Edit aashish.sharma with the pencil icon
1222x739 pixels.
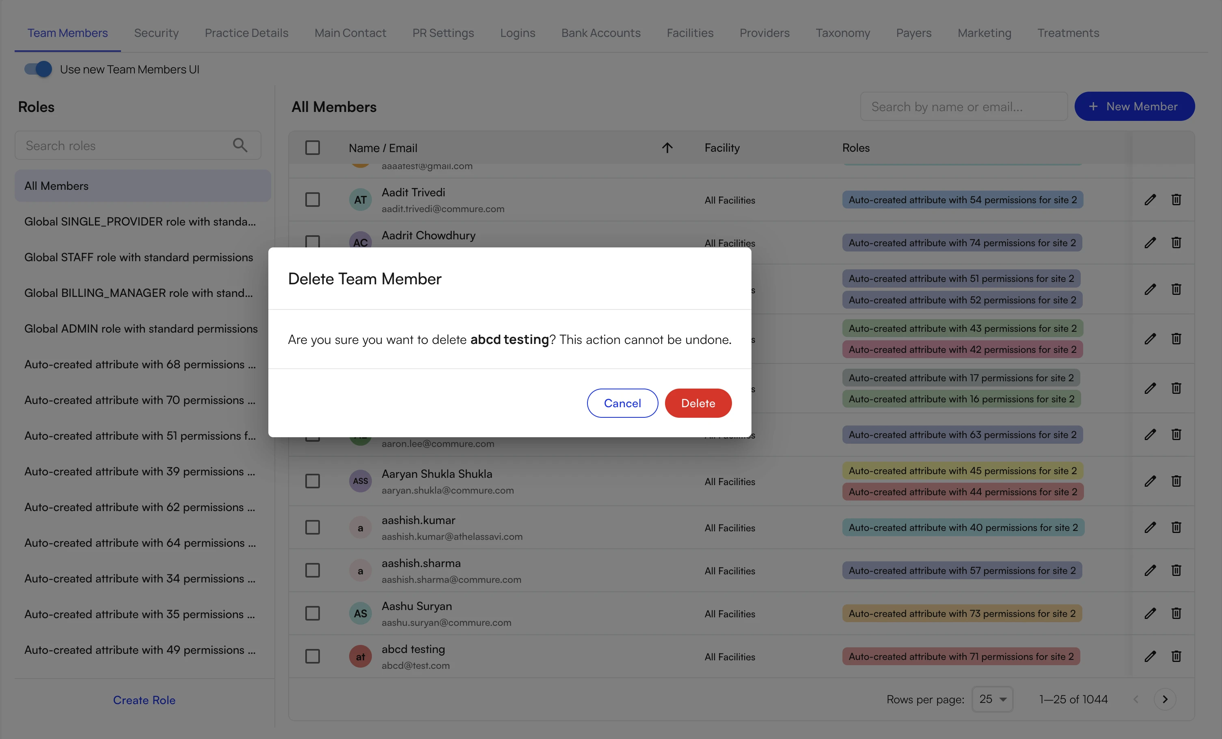[x=1150, y=571]
